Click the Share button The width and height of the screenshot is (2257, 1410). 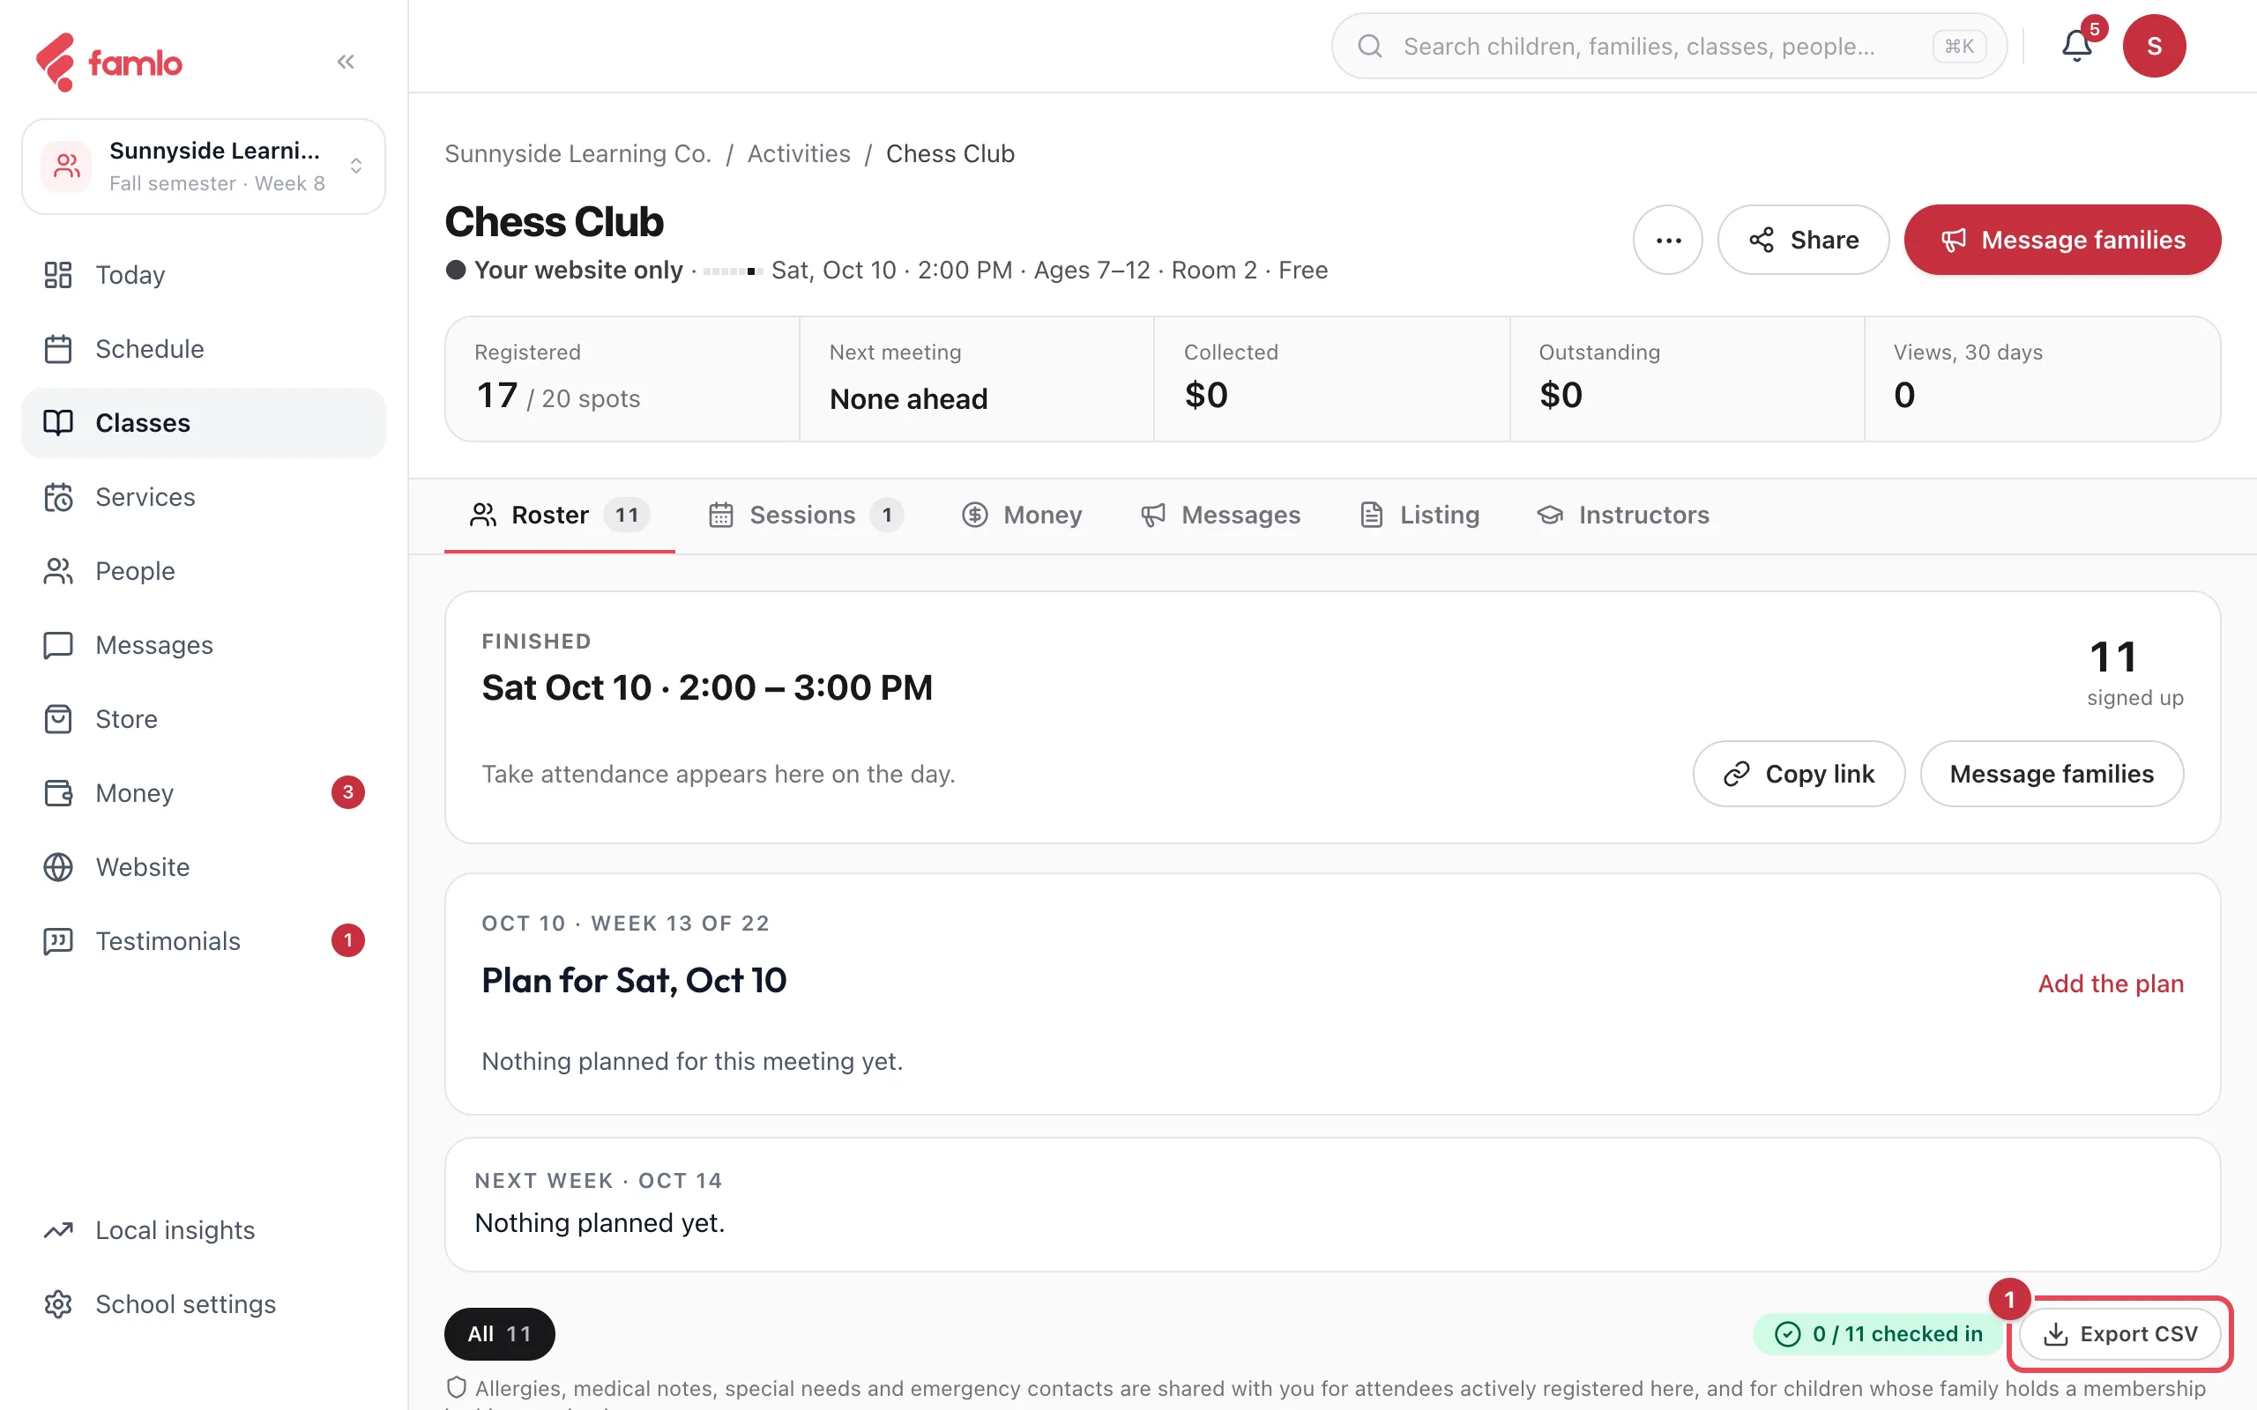coord(1803,240)
